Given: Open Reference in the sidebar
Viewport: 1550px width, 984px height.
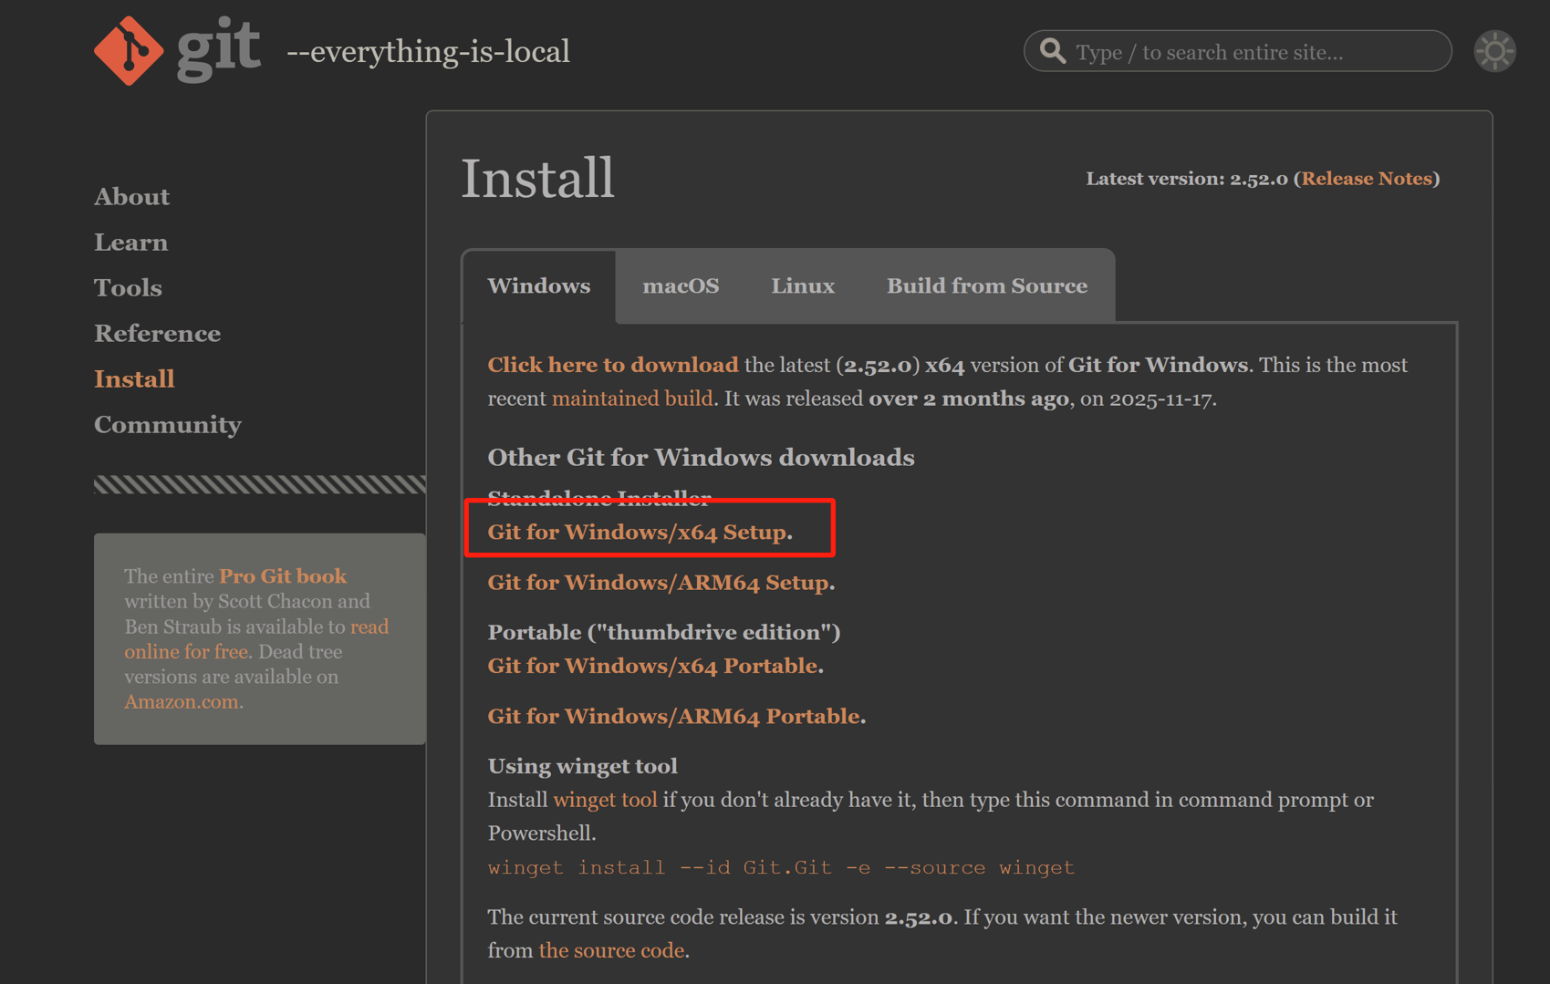Looking at the screenshot, I should [x=157, y=333].
